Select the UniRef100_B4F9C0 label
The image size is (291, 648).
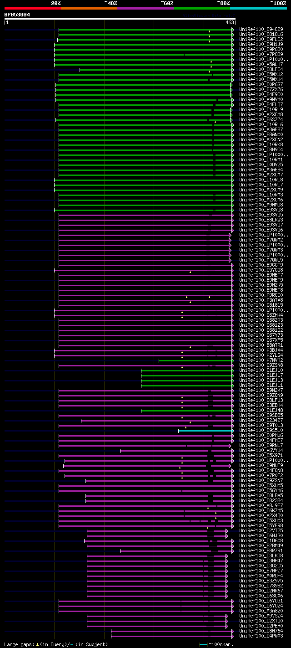(261, 95)
